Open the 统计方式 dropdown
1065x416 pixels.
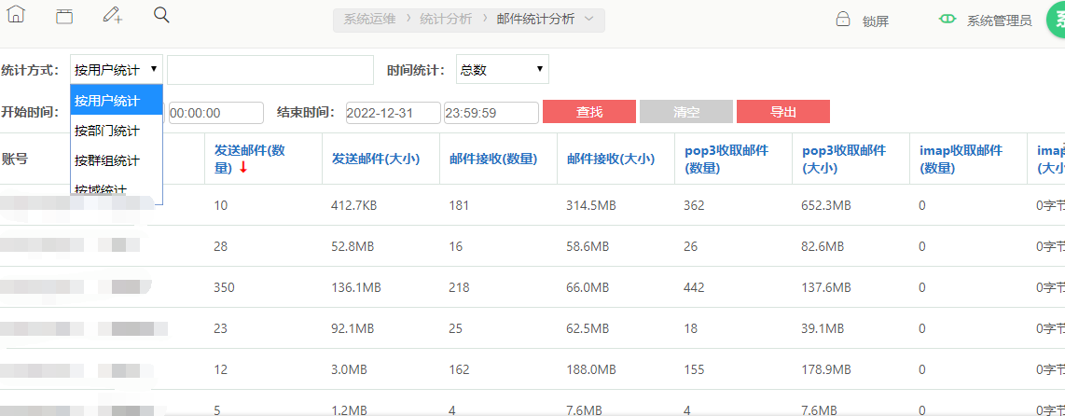(117, 70)
